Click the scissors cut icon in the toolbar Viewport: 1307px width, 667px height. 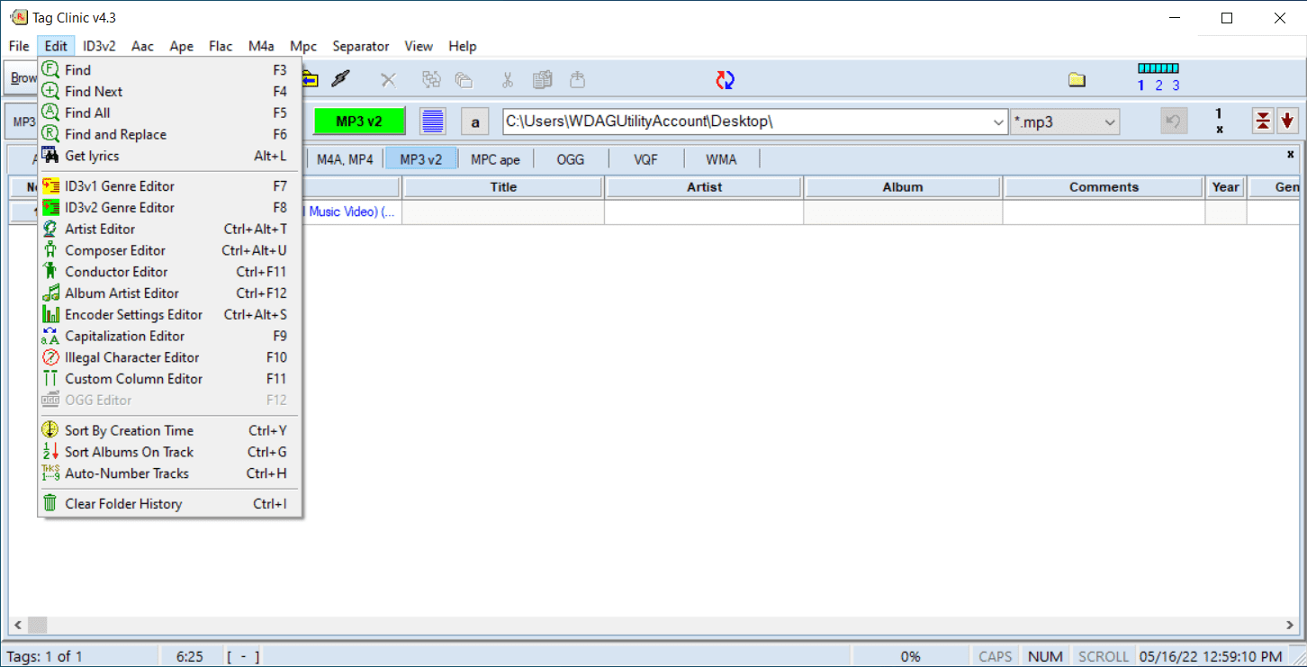(x=508, y=80)
